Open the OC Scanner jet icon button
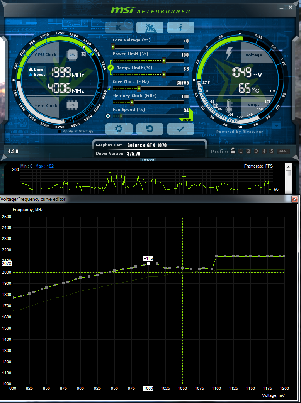 (150, 27)
